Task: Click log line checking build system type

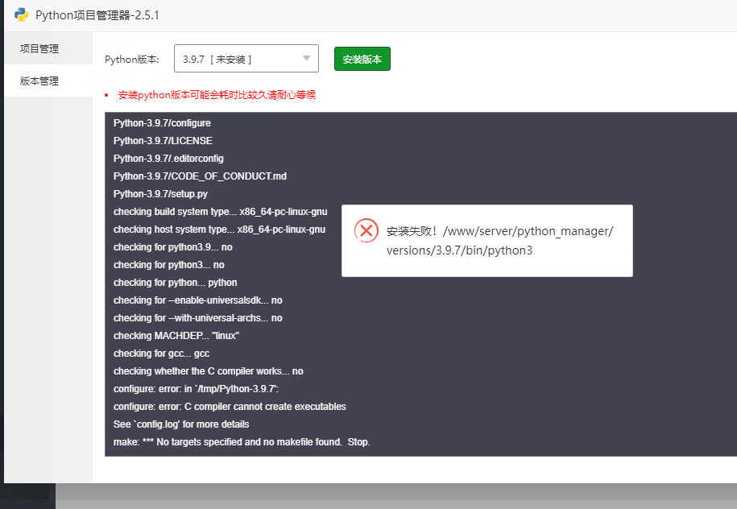Action: tap(220, 212)
